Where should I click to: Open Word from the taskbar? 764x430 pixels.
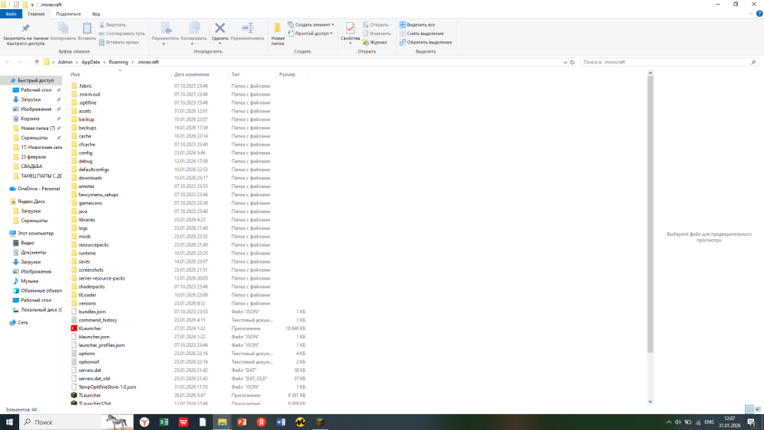pos(280,422)
